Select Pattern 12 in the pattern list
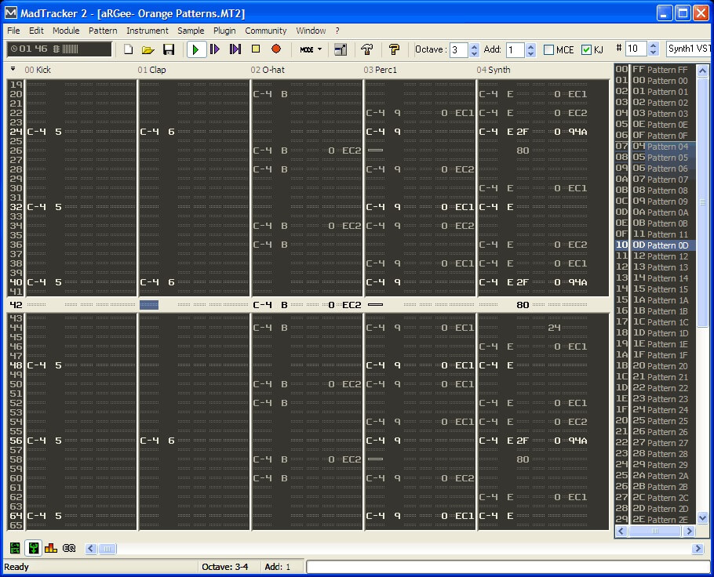Screen dimensions: 714x577 click(x=661, y=256)
